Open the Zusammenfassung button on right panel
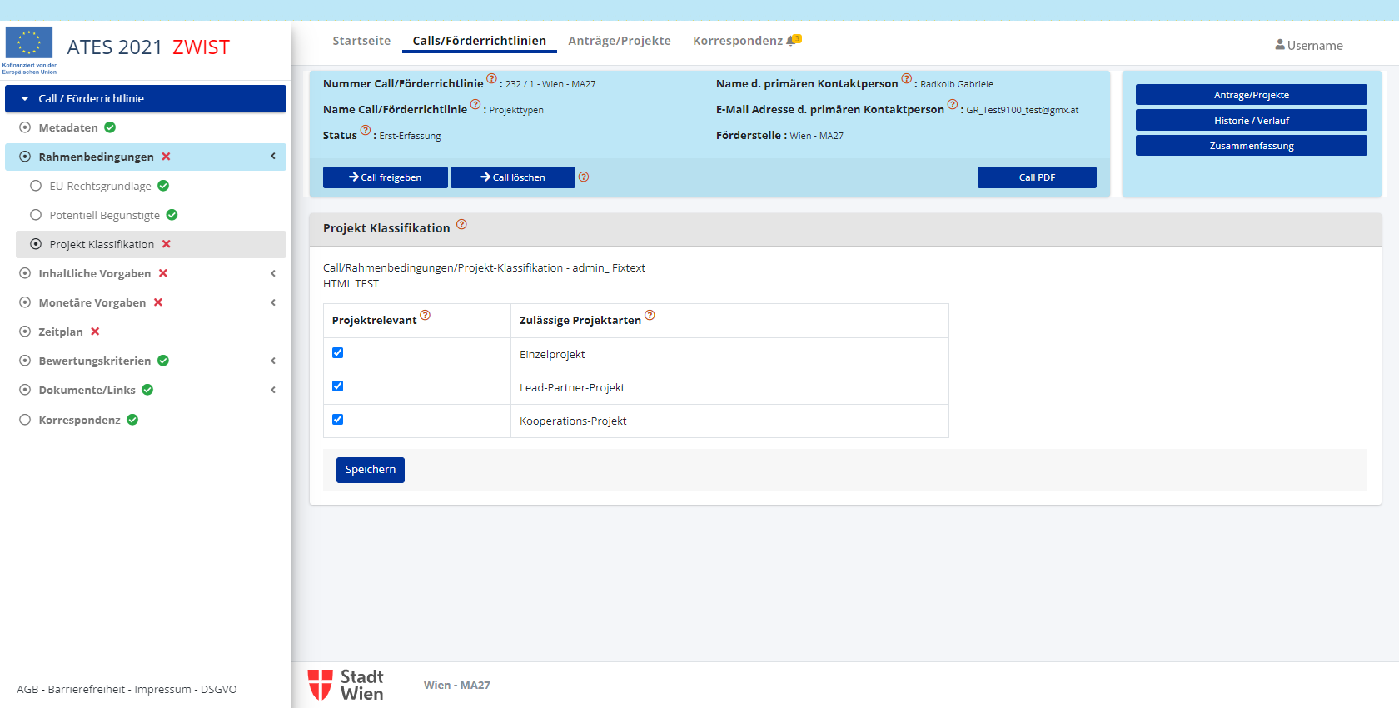1399x708 pixels. (x=1251, y=146)
